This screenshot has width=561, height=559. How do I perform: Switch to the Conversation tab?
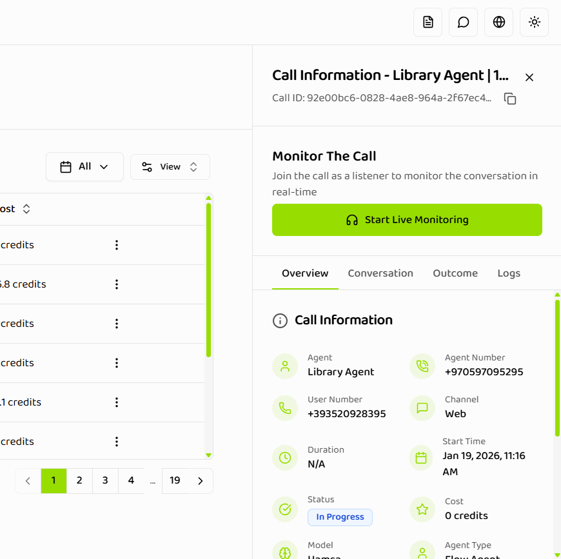(x=380, y=273)
